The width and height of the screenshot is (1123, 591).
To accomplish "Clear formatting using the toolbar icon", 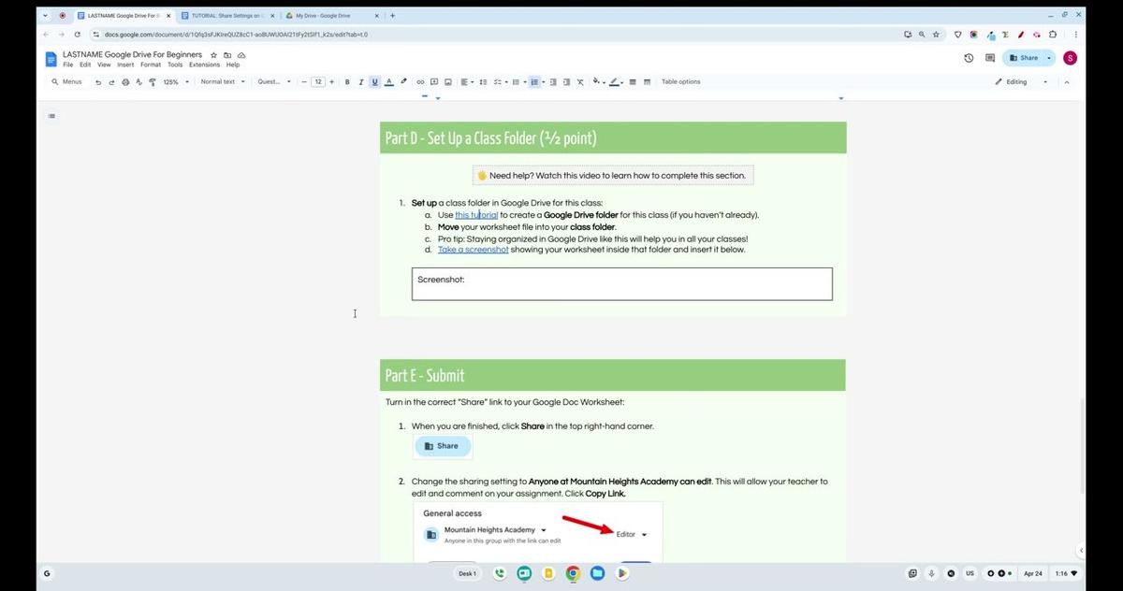I will (x=578, y=81).
